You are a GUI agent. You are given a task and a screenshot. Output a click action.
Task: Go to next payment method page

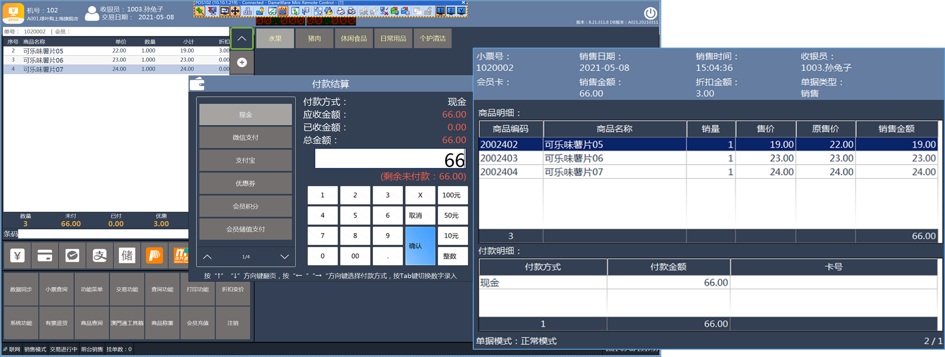tap(284, 256)
